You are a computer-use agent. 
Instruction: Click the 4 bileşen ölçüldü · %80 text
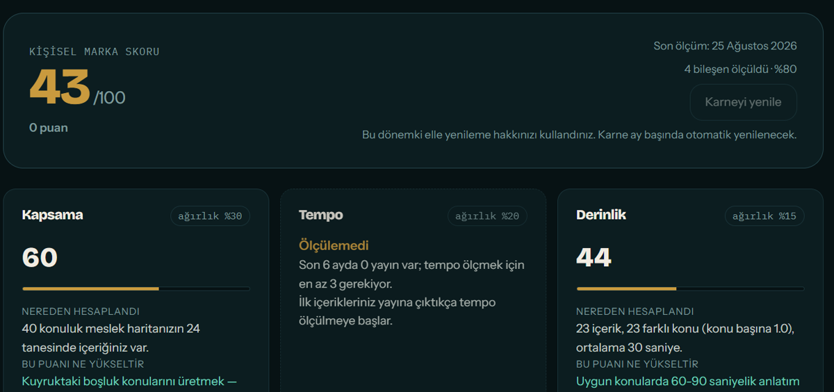click(x=740, y=70)
